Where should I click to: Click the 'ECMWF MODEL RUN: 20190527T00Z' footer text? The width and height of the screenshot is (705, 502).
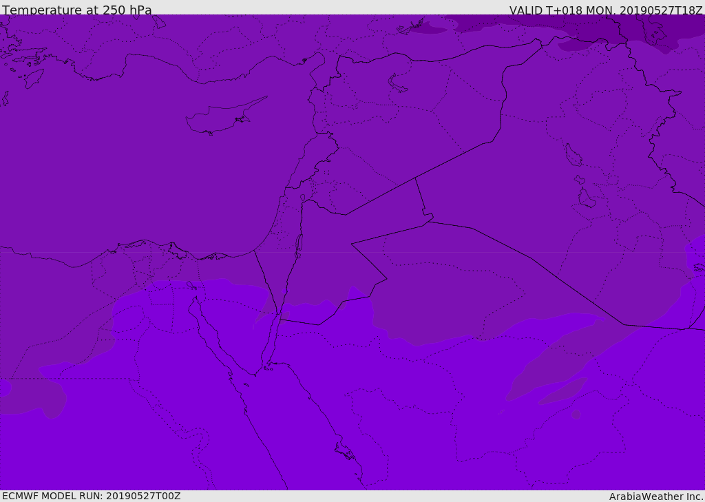[92, 496]
